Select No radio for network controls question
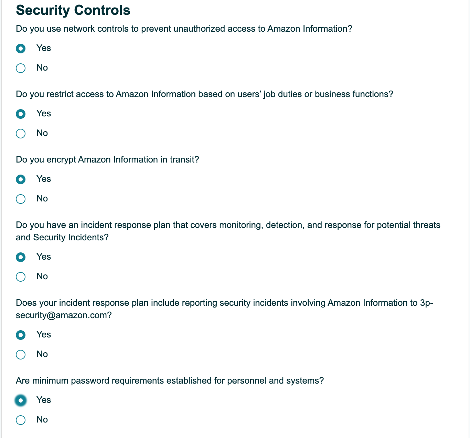This screenshot has height=438, width=470. pyautogui.click(x=21, y=68)
